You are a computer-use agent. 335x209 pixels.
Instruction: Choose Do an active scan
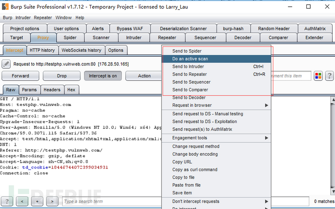coord(216,59)
